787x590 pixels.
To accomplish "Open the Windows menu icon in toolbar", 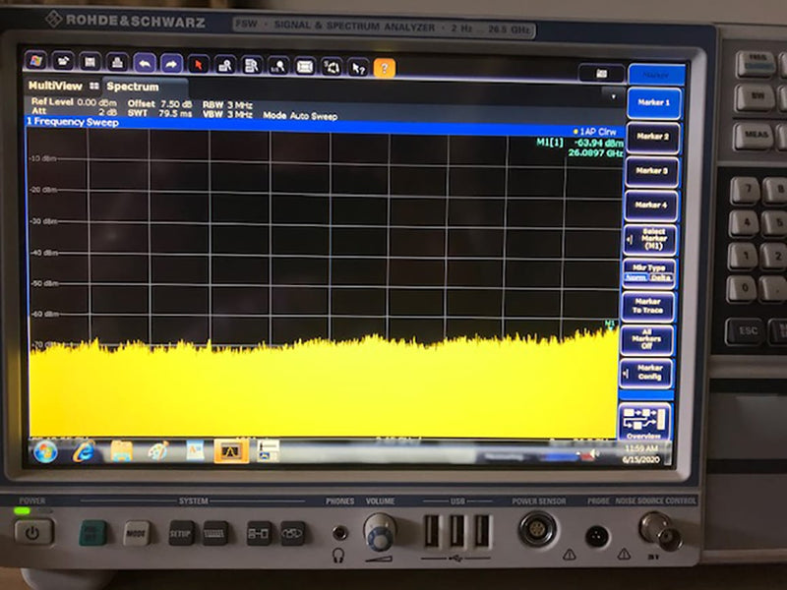I will [x=36, y=61].
